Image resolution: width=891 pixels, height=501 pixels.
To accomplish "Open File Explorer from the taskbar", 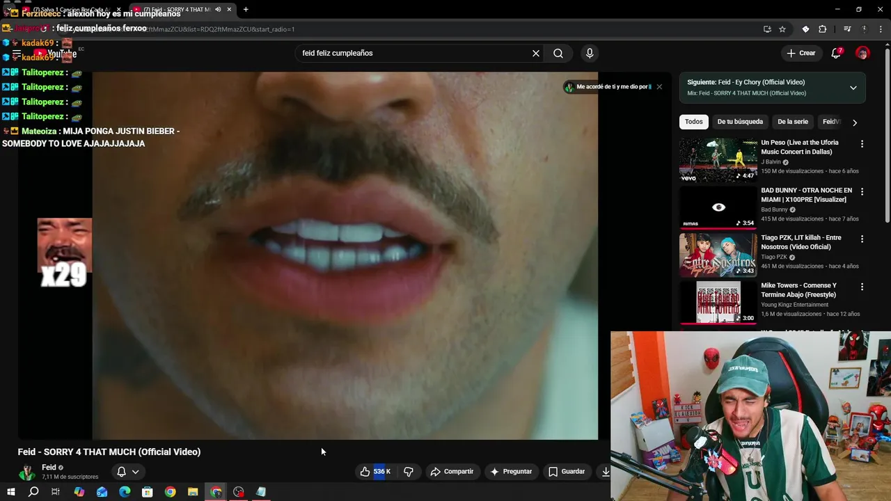I will tap(193, 492).
